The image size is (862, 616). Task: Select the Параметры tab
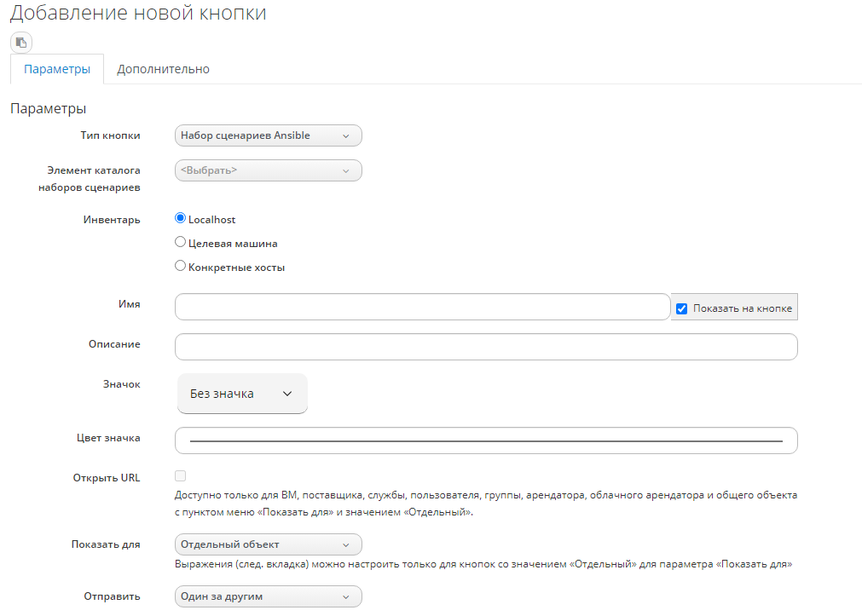57,69
